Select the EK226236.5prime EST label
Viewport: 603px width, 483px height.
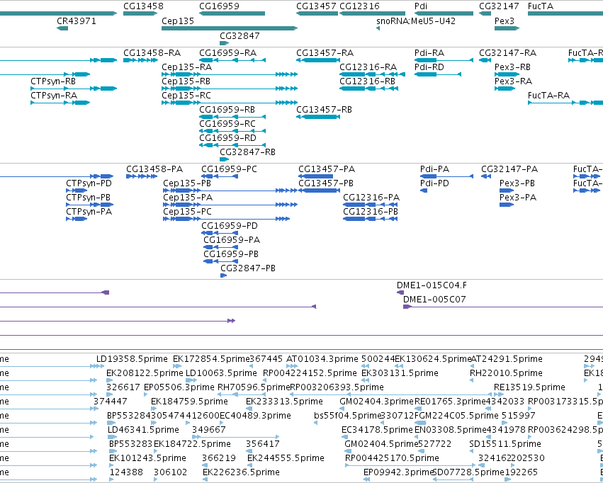pos(241,472)
